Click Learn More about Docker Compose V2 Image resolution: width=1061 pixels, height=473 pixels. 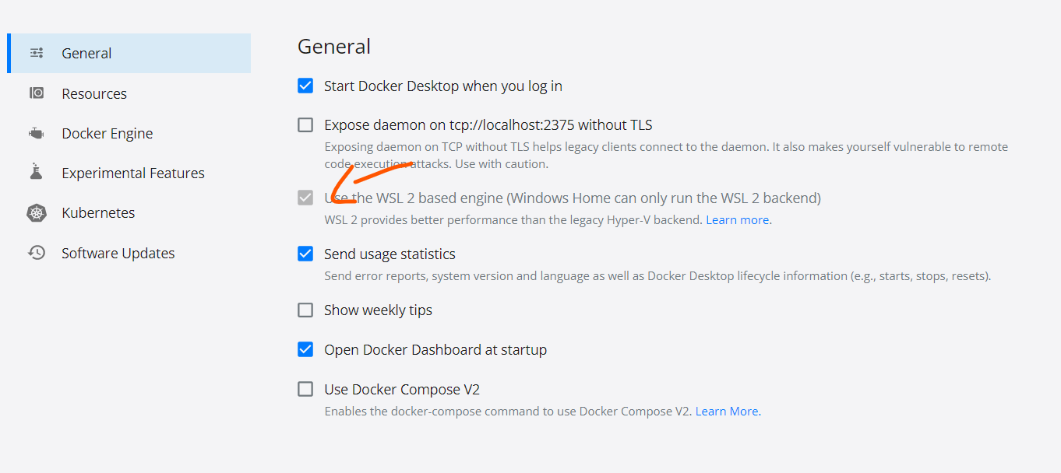click(726, 411)
